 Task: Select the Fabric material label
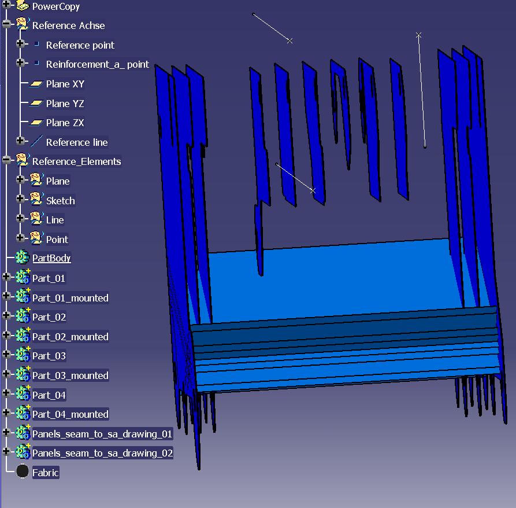point(46,473)
